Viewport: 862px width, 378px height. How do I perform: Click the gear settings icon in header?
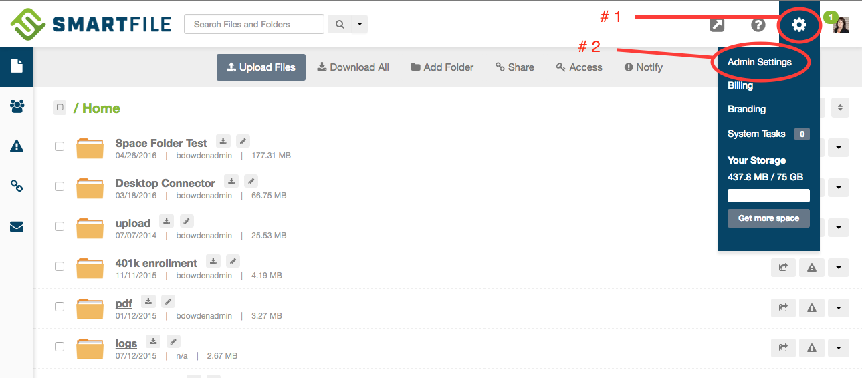(799, 25)
